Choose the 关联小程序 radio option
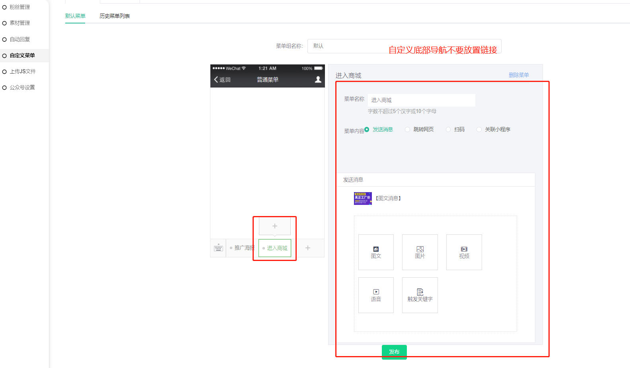 coord(479,129)
